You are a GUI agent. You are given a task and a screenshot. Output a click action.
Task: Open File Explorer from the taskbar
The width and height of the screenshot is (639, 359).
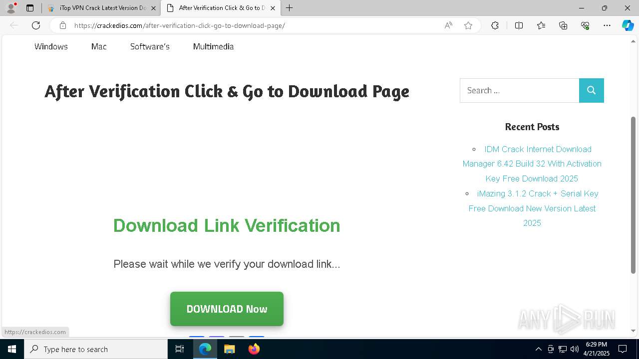pyautogui.click(x=229, y=349)
